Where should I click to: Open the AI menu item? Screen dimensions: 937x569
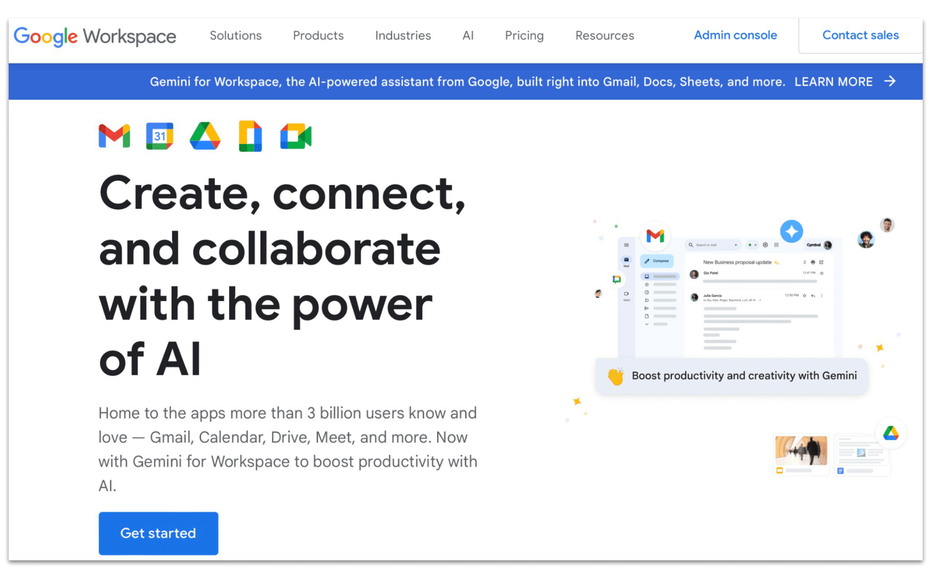pos(468,36)
